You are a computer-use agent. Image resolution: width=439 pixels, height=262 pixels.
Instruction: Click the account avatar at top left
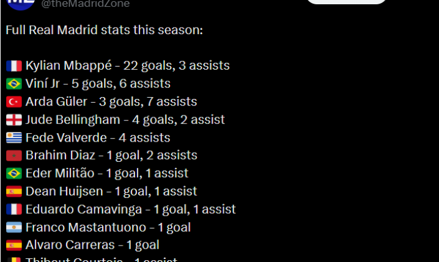click(20, 3)
